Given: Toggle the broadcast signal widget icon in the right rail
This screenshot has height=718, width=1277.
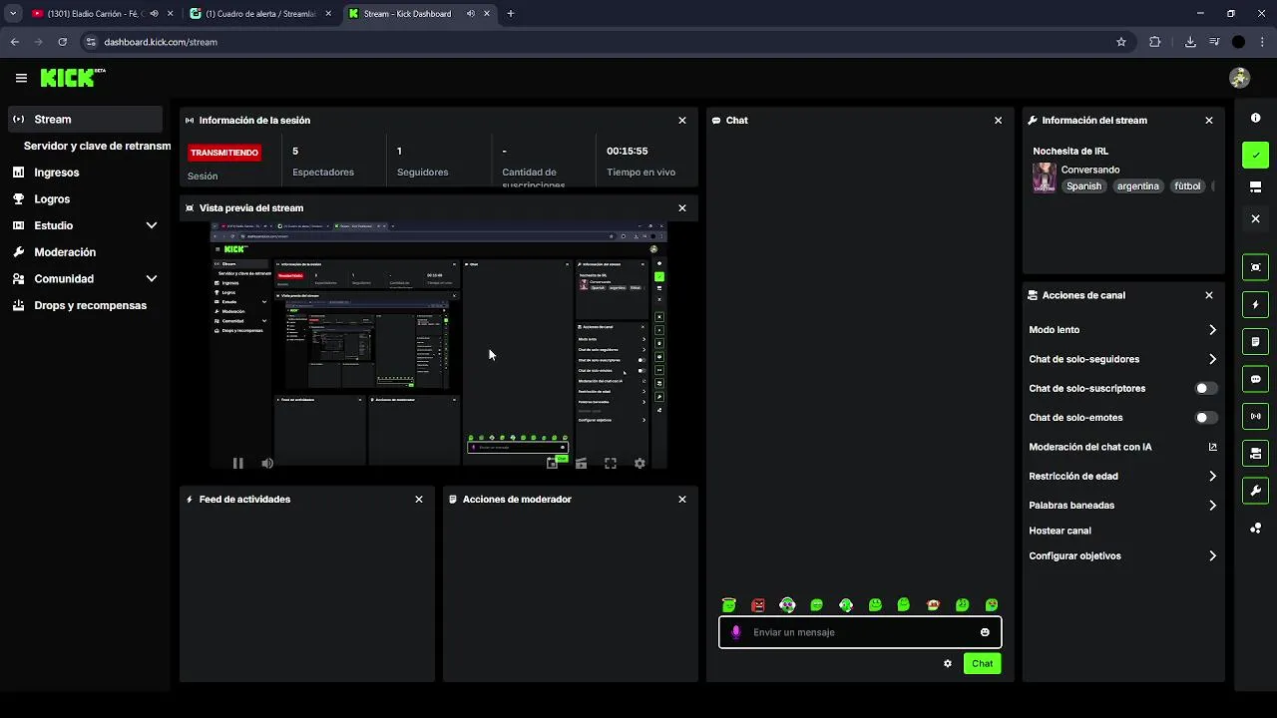Looking at the screenshot, I should 1255,416.
